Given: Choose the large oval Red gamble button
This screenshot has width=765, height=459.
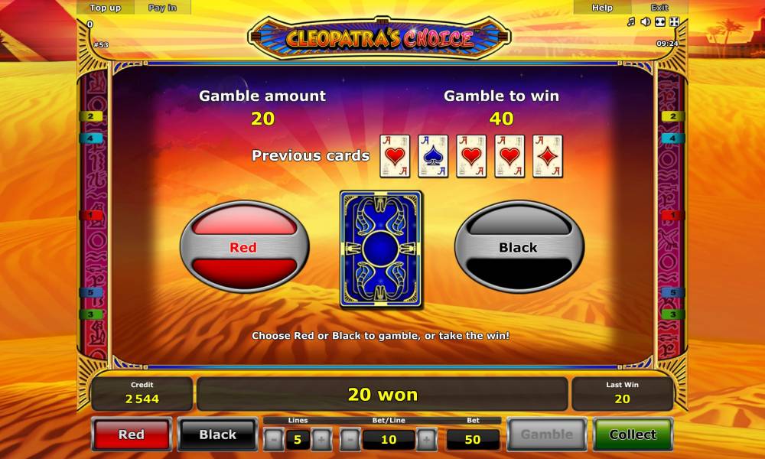Looking at the screenshot, I should click(245, 247).
